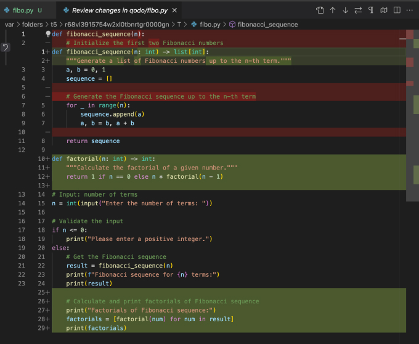419x344 pixels.
Task: Click the docstring 'Calculate the factorial of a given number.'
Action: click(152, 168)
